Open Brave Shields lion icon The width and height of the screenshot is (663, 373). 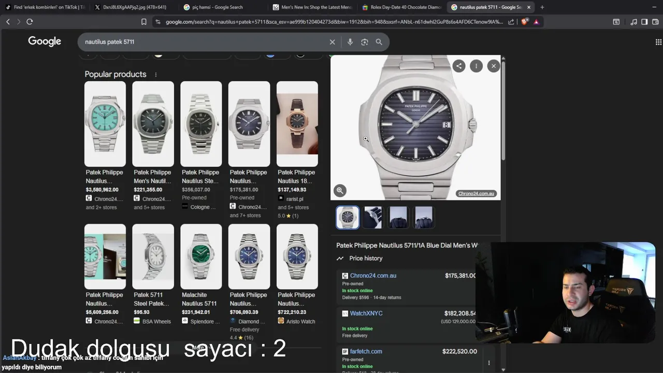[524, 22]
